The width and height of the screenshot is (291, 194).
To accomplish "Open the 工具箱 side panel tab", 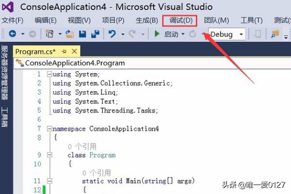I will coord(4,117).
